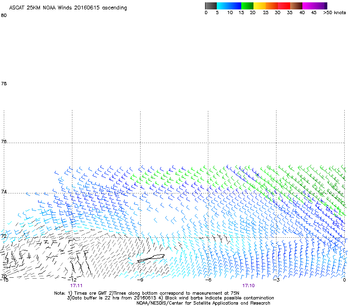Click the orange 25-30 knots color segment
Screen dimensions: 348x306
272,6
